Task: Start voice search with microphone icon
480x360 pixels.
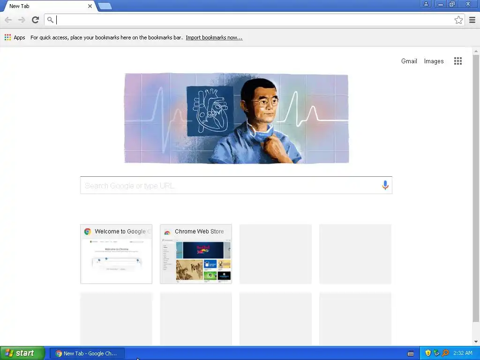Action: click(x=385, y=185)
